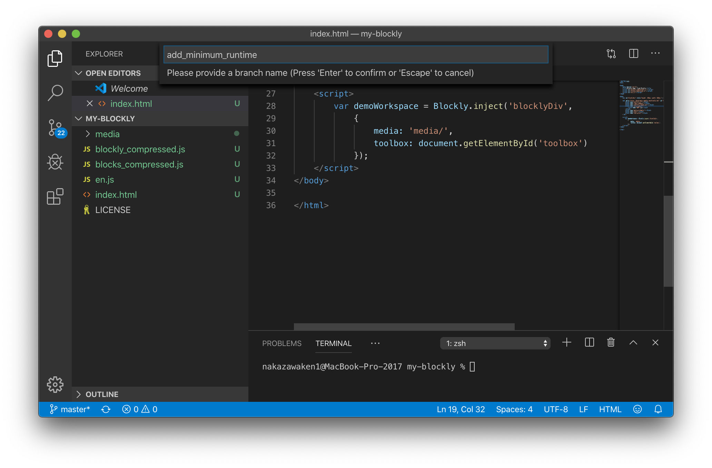Expand the media folder
Viewport: 712px width, 468px height.
tap(107, 134)
